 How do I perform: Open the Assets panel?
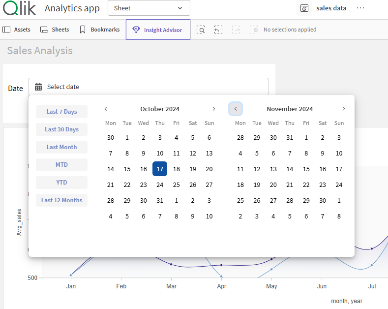17,30
